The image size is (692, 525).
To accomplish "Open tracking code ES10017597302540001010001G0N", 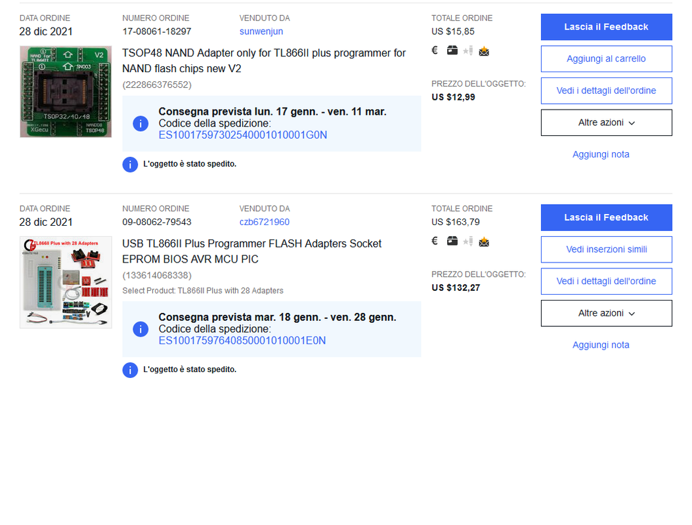I will click(243, 135).
